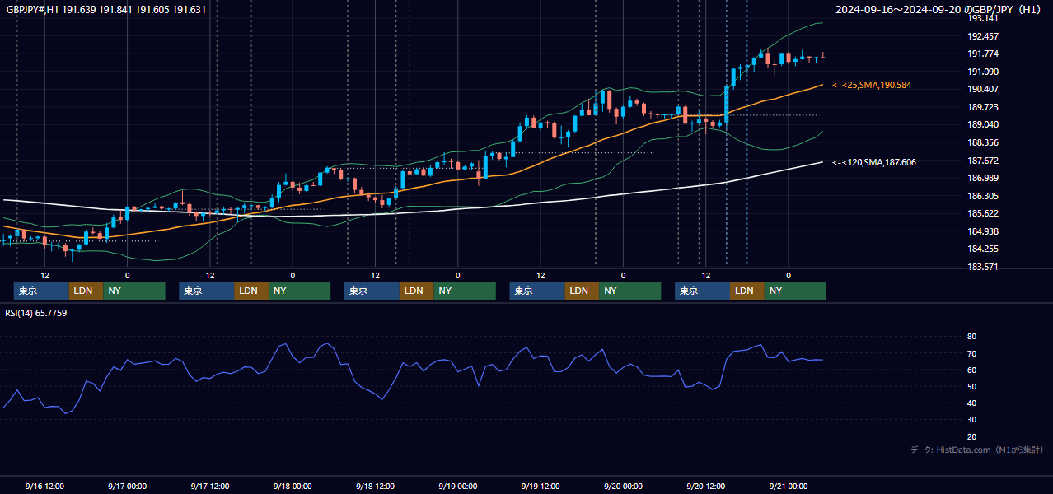The width and height of the screenshot is (1053, 494).
Task: Click price axis value 186.305
Action: point(983,196)
